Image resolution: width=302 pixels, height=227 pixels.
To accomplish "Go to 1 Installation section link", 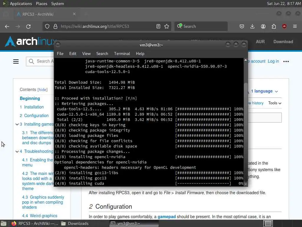I will 32,107.
